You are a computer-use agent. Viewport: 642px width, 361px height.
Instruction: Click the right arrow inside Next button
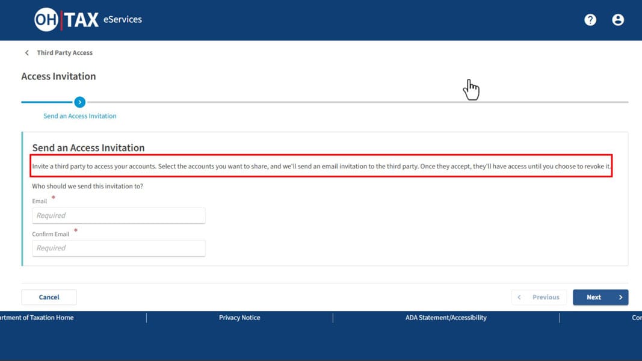pyautogui.click(x=620, y=297)
